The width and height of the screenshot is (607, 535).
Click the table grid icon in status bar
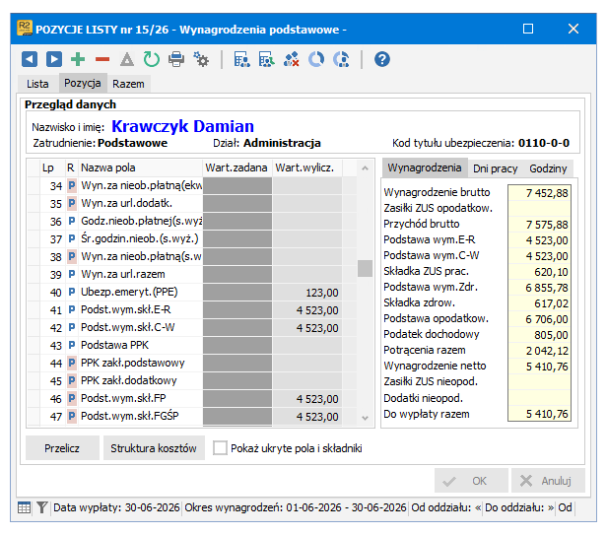24,507
